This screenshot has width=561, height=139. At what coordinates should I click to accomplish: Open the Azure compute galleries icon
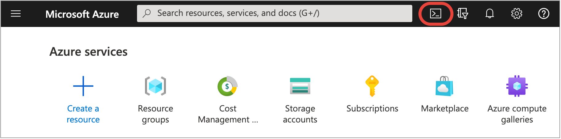coord(517,86)
